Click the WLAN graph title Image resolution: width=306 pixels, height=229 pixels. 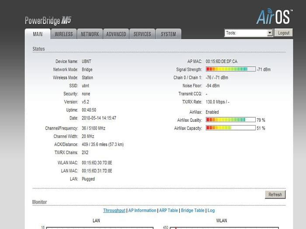click(x=222, y=221)
